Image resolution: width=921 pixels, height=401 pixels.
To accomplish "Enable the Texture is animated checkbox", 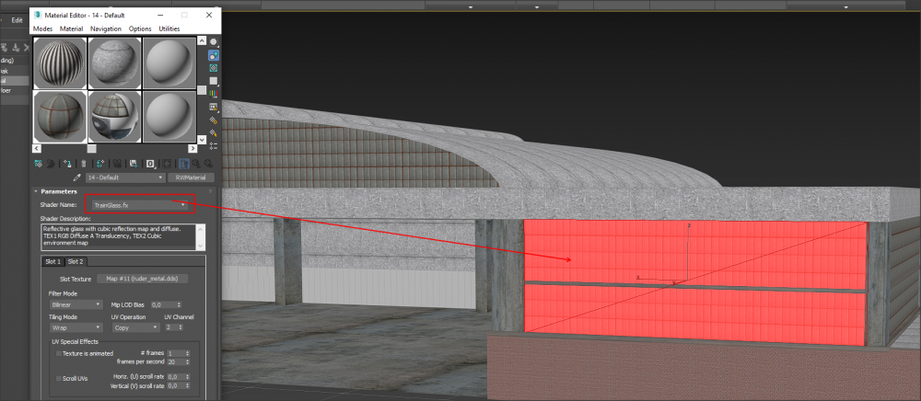I will [x=59, y=352].
